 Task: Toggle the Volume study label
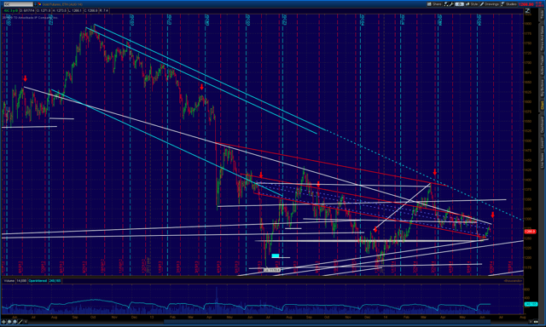[x=9, y=280]
